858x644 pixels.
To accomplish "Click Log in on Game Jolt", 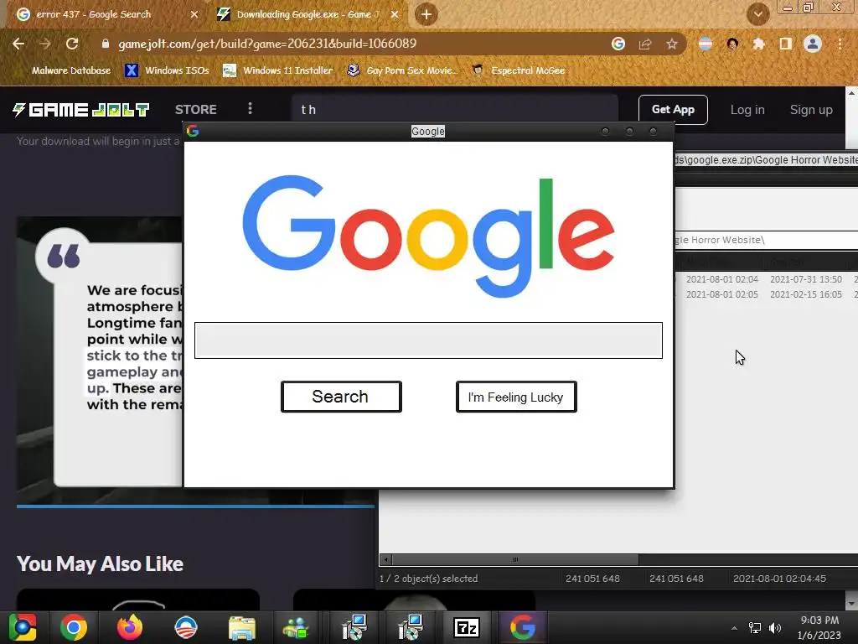I will tap(747, 110).
